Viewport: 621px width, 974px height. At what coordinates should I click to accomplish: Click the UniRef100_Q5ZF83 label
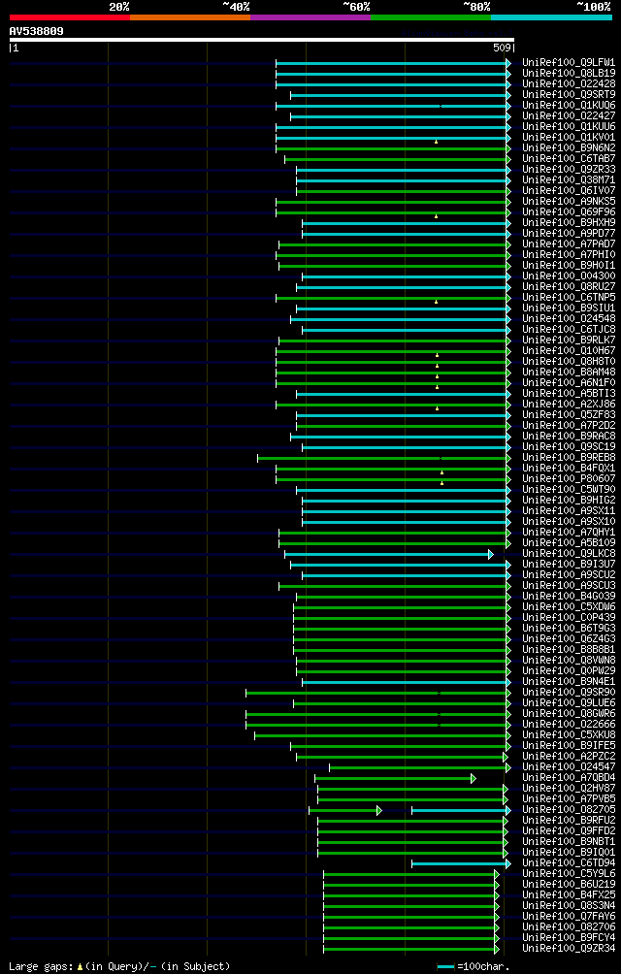pos(569,414)
